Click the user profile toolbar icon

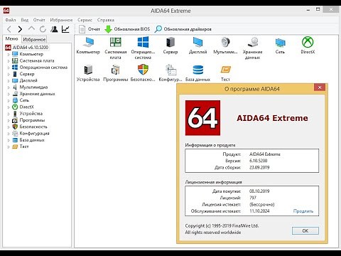54,29
